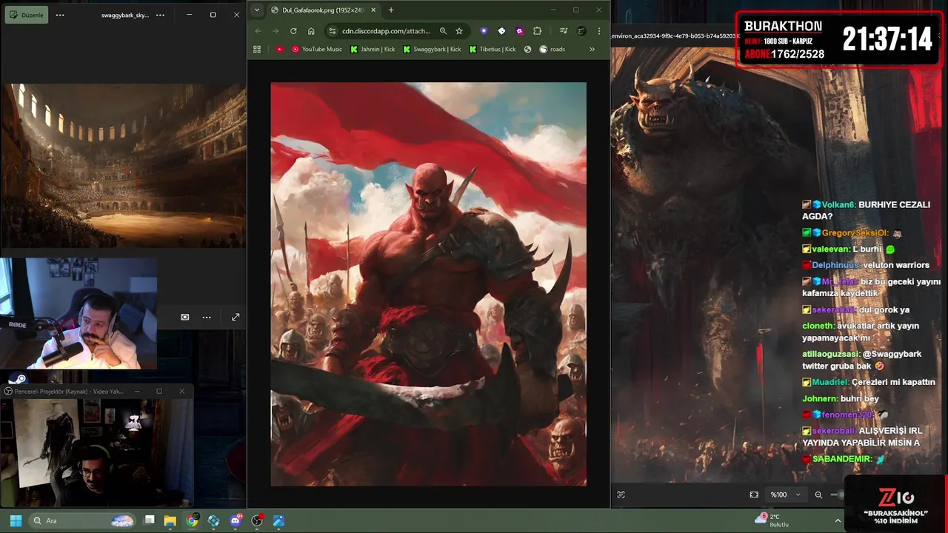
Task: Open the three-dot menu beside Düzenle
Action: click(60, 15)
